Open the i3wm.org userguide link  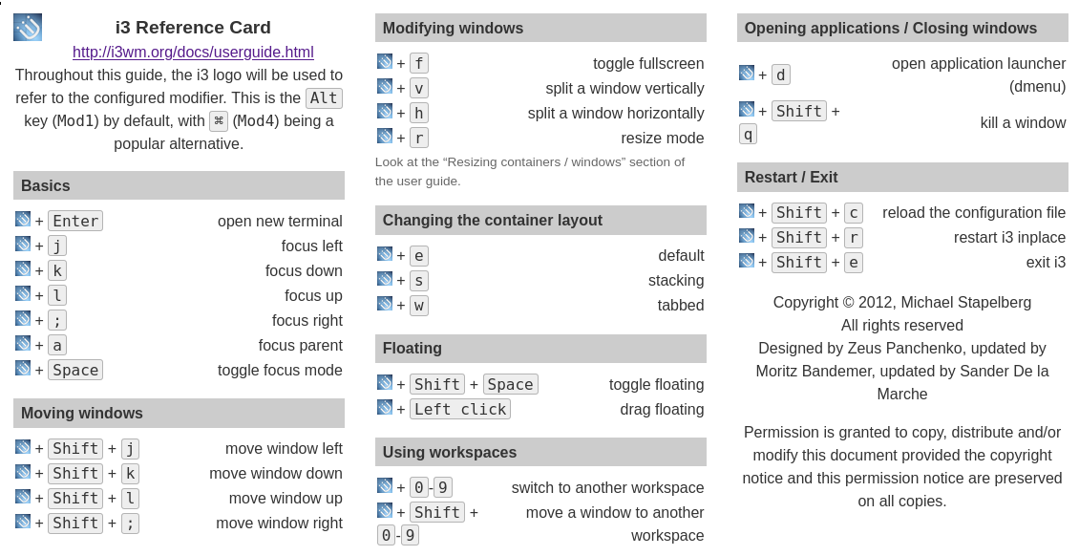[193, 53]
